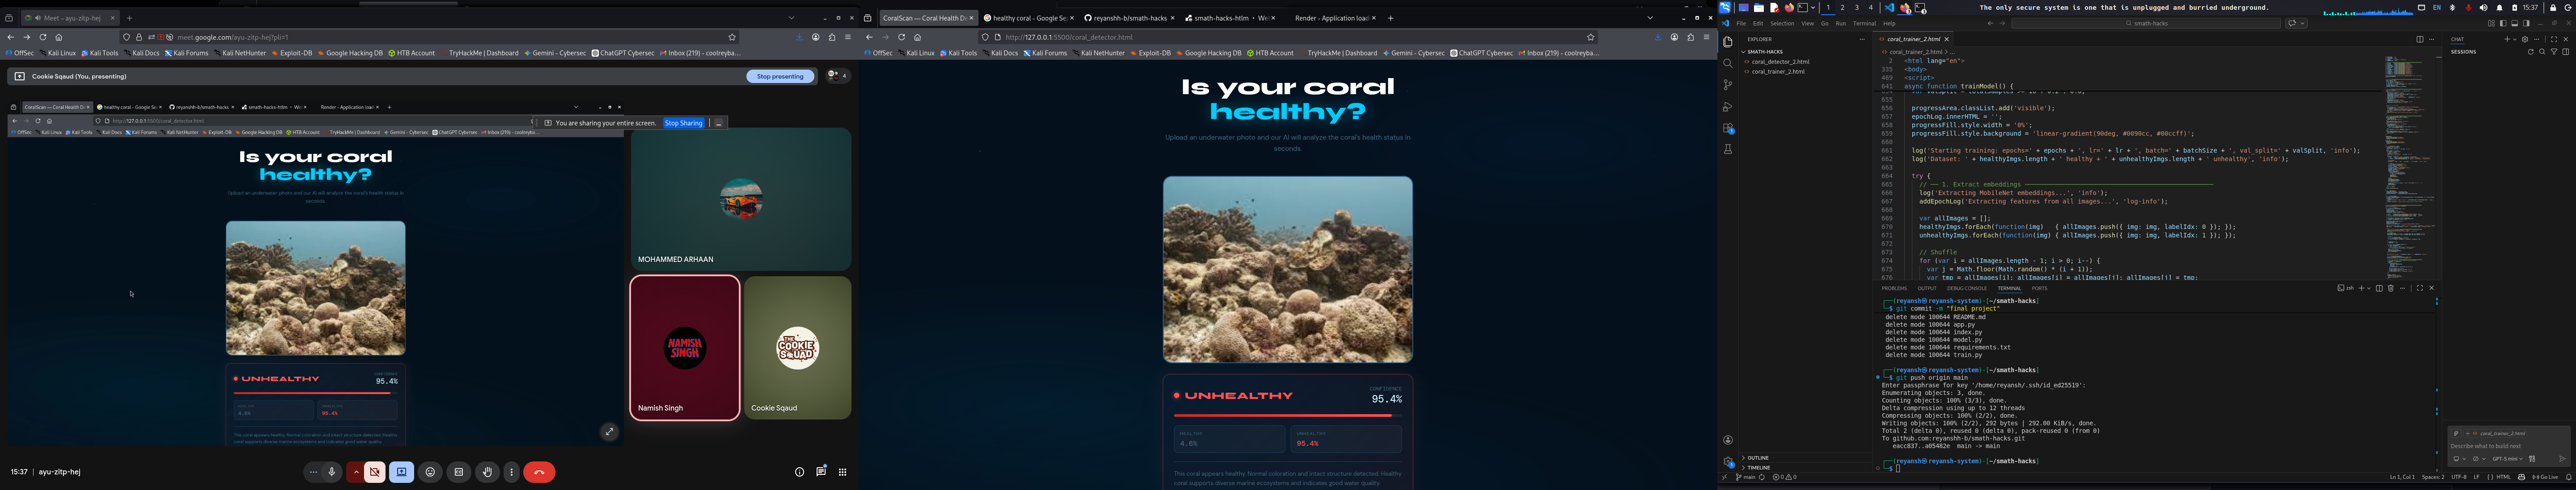Screen dimensions: 2576x490
Task: Collapse the SMATH-HACKS folder tree
Action: click(1766, 52)
